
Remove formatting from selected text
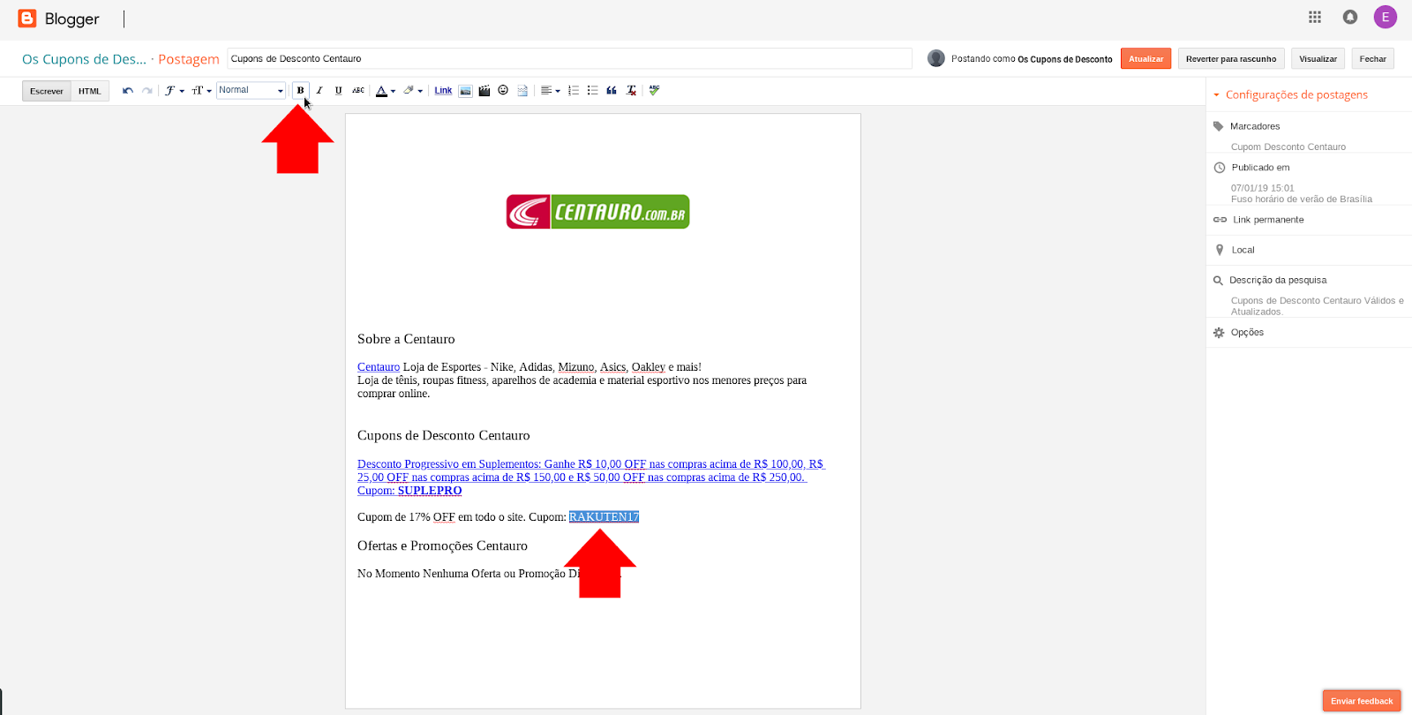tap(631, 91)
